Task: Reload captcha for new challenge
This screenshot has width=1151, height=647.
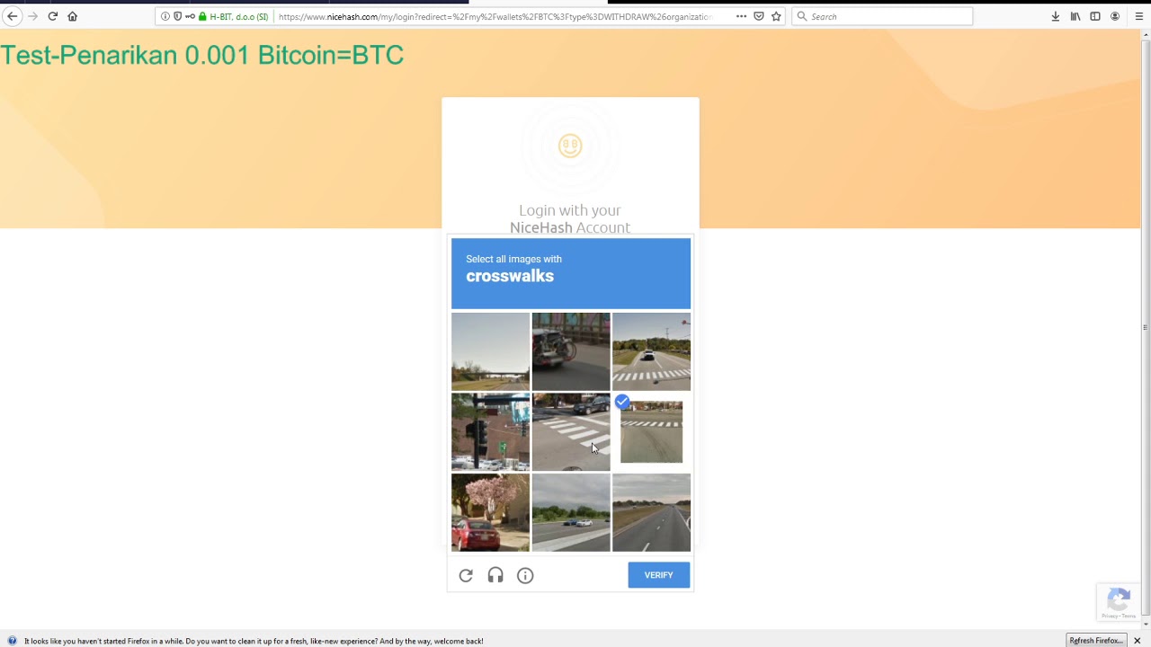Action: pos(466,575)
